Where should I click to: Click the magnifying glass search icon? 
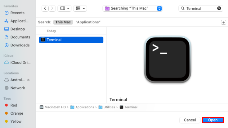point(183,8)
